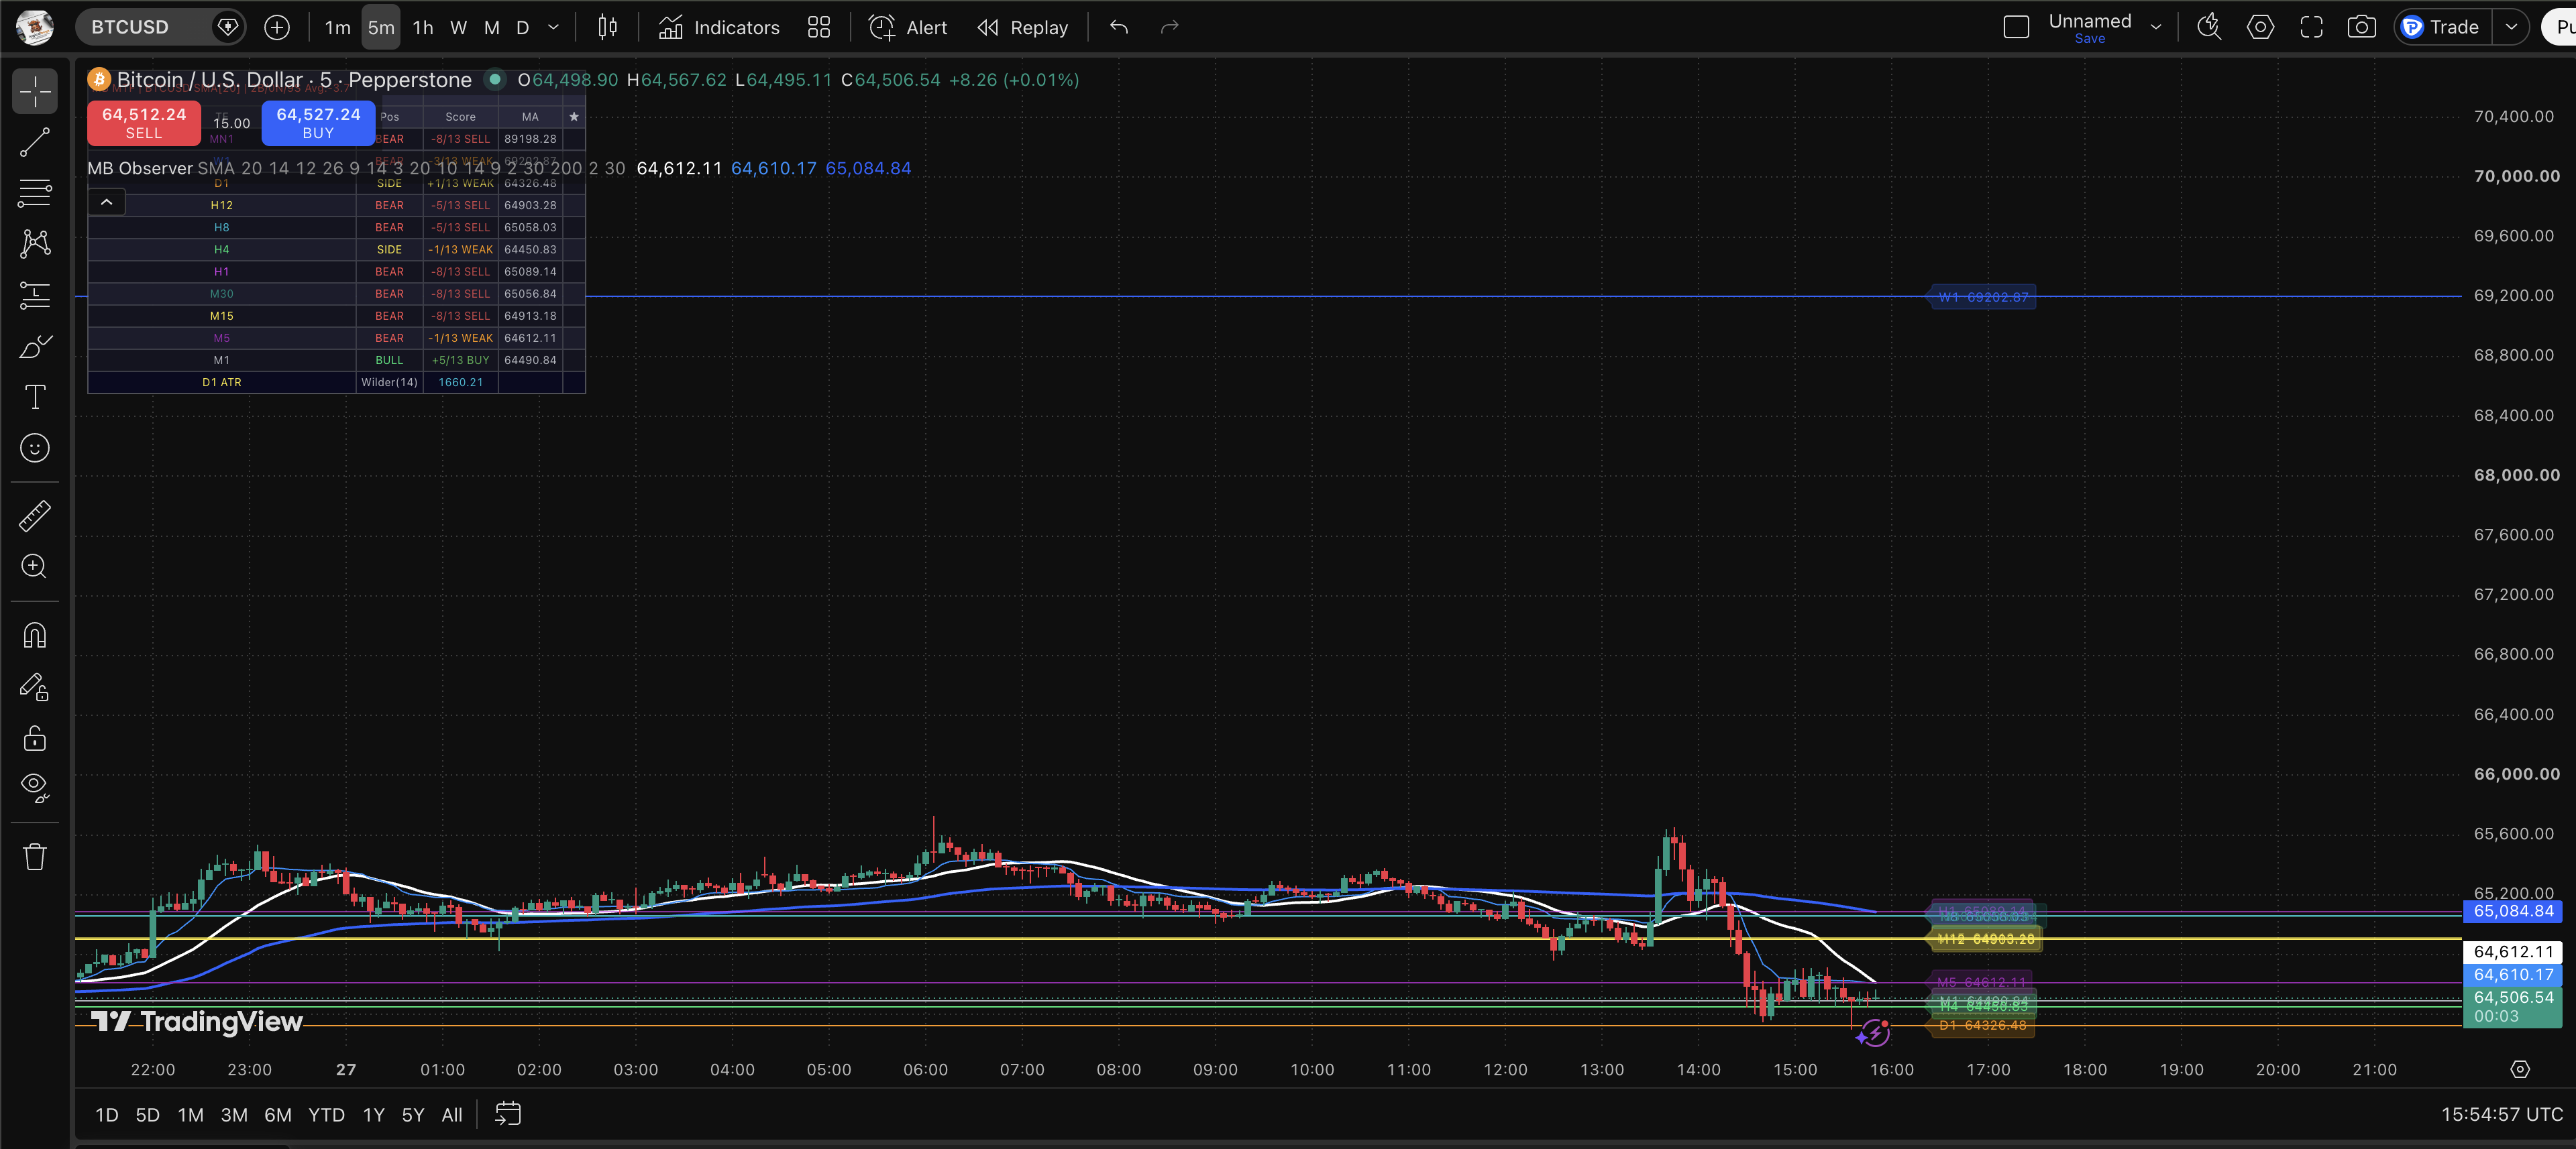Open the quick search icon
2576x1149 pixels.
[x=2209, y=27]
